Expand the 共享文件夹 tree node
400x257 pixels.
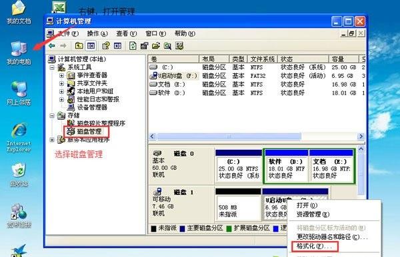pyautogui.click(x=61, y=83)
